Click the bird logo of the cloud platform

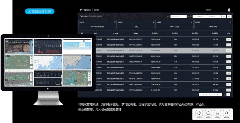point(81,10)
